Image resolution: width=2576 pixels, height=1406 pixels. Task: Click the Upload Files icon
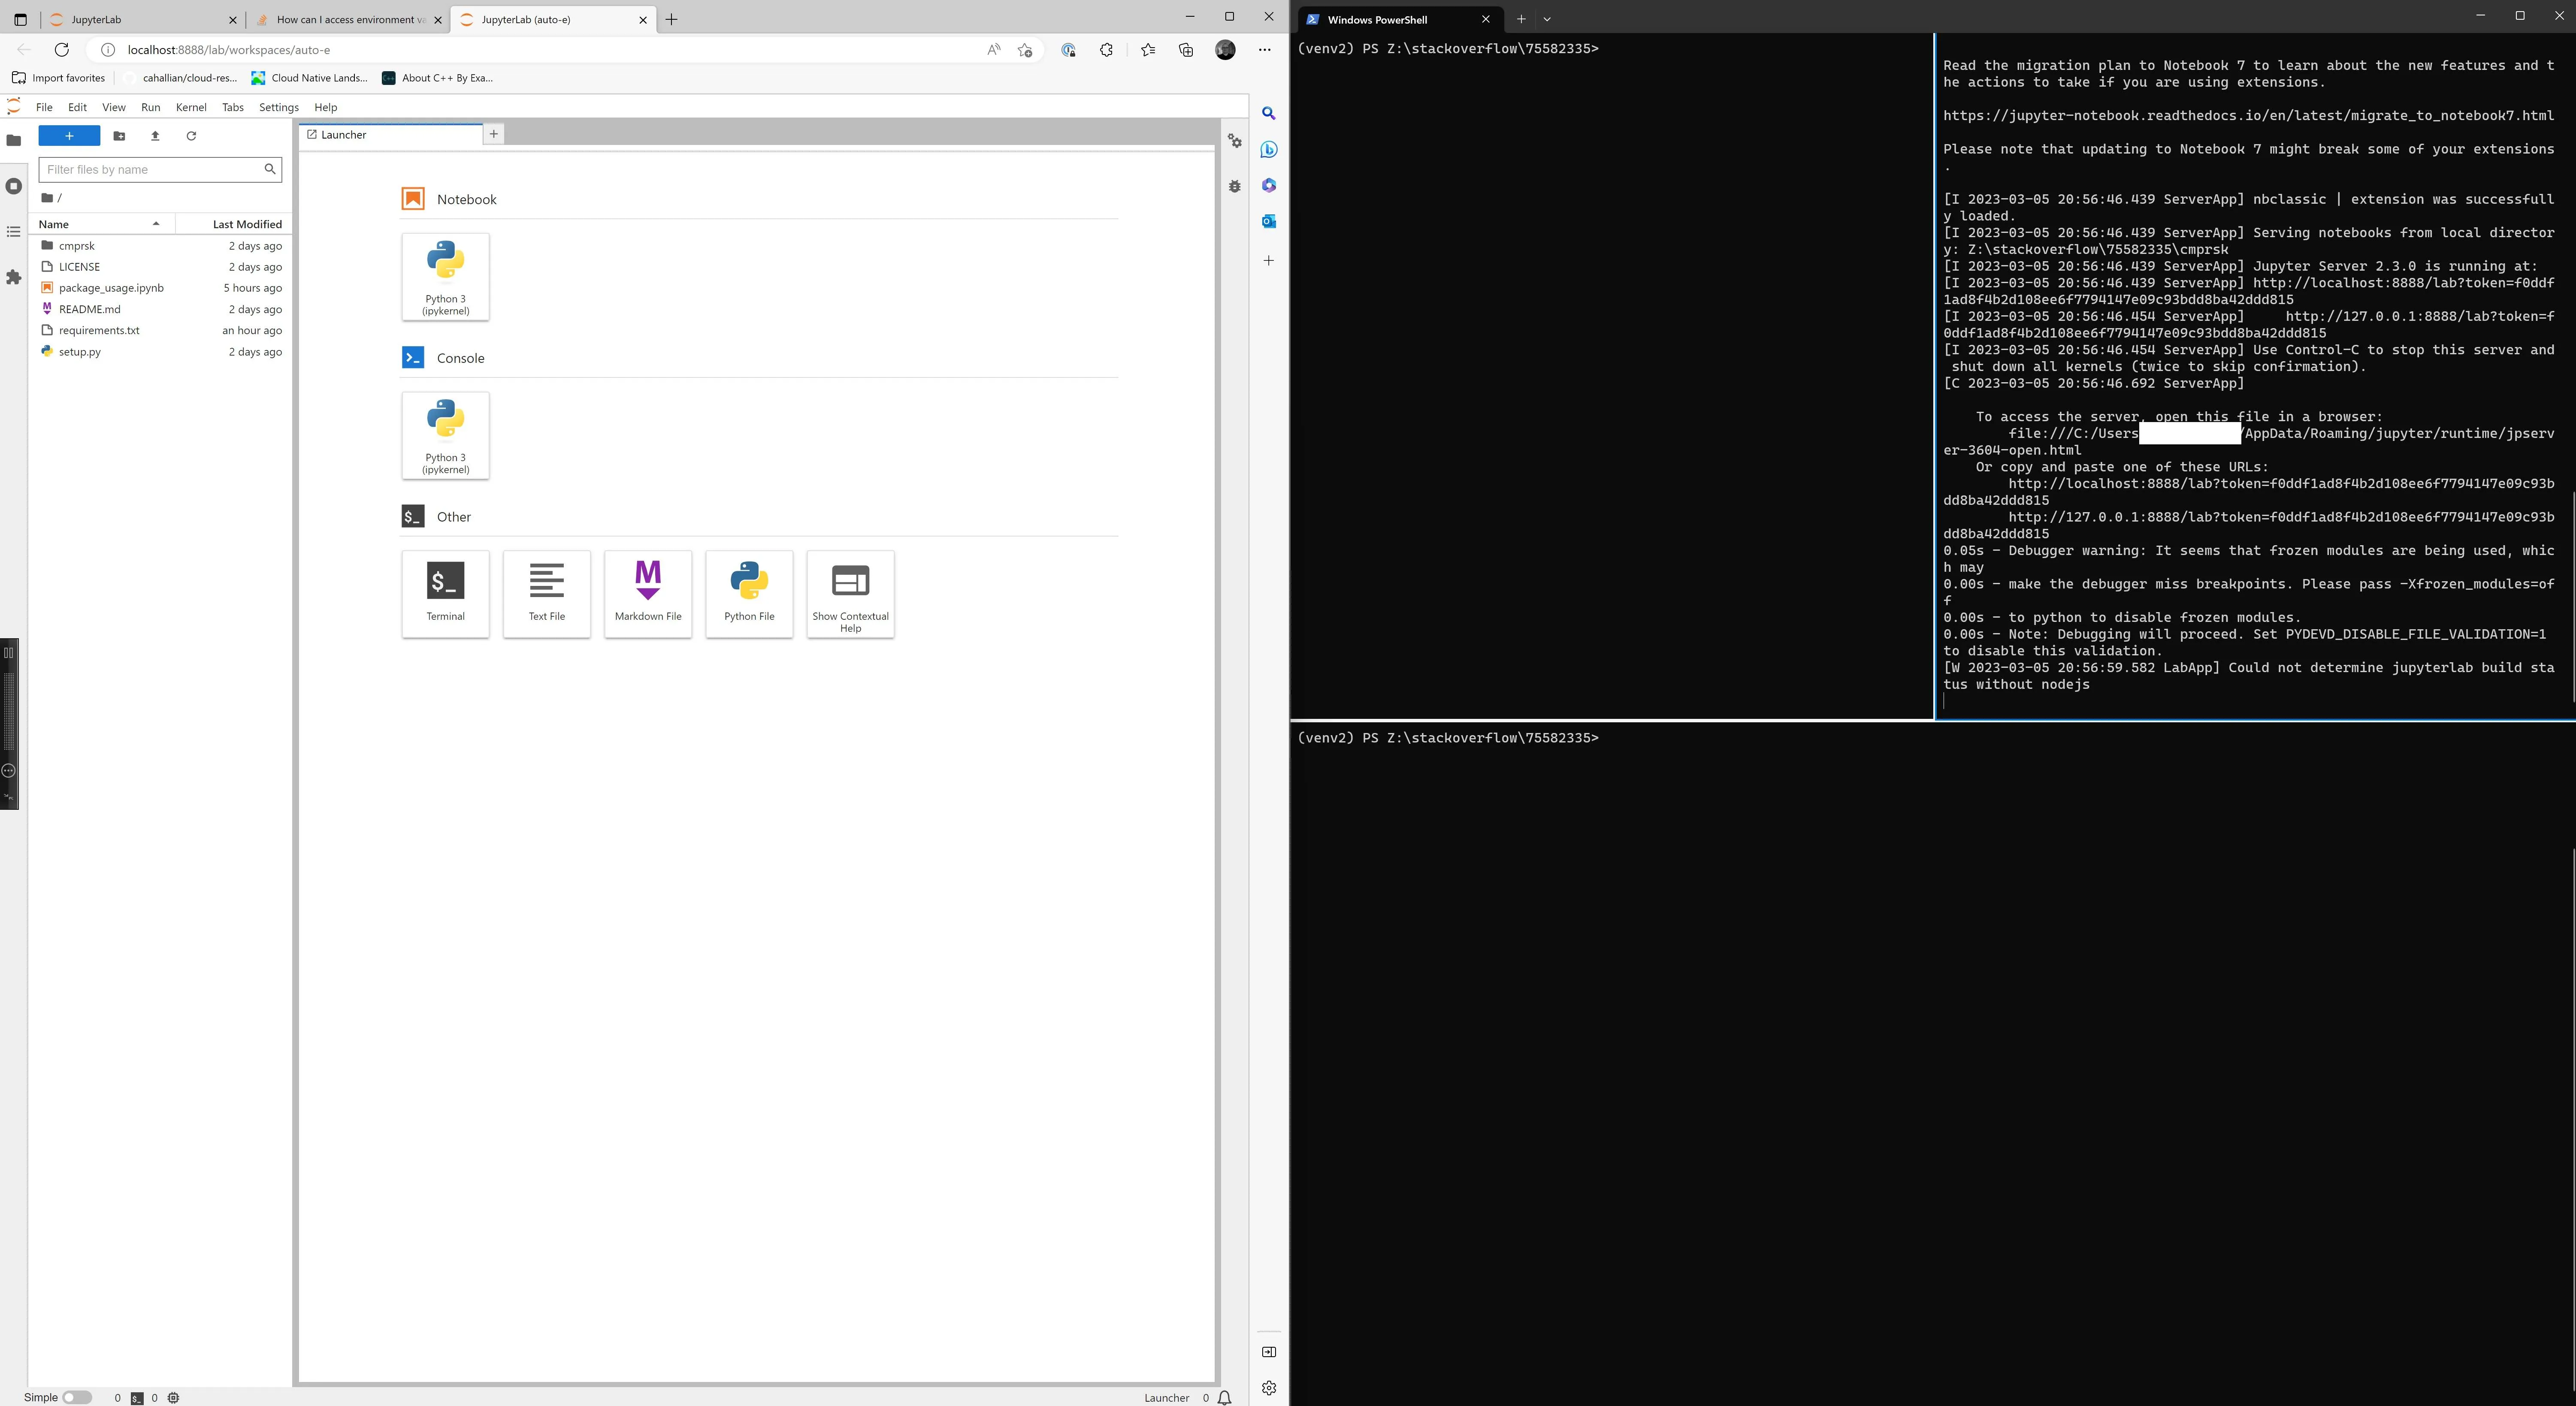(155, 136)
